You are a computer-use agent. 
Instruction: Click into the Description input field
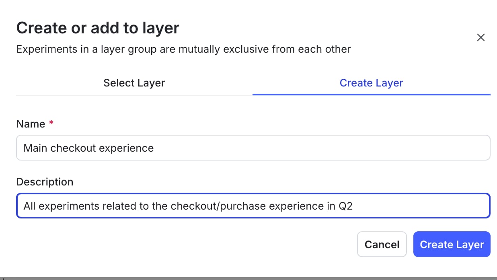(x=253, y=206)
